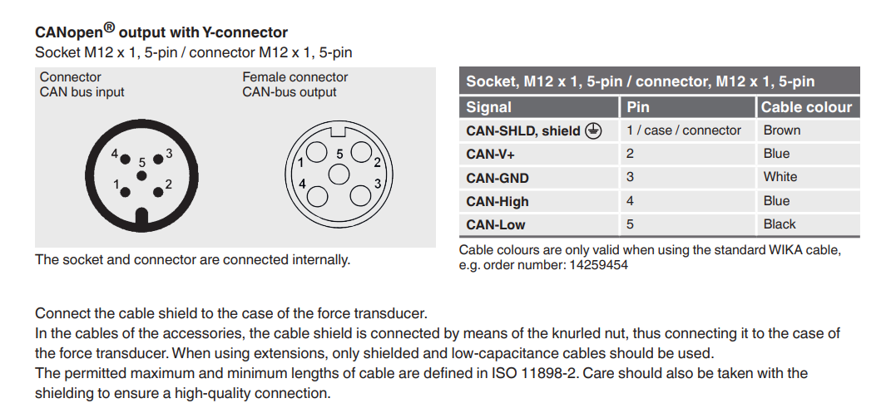
Task: Click the '1 / case / connector' pin cell
Action: (683, 130)
